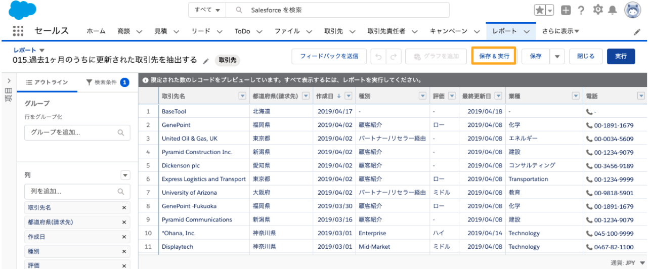
Task: Open the レポート breadcrumb dropdown
Action: tap(41, 50)
